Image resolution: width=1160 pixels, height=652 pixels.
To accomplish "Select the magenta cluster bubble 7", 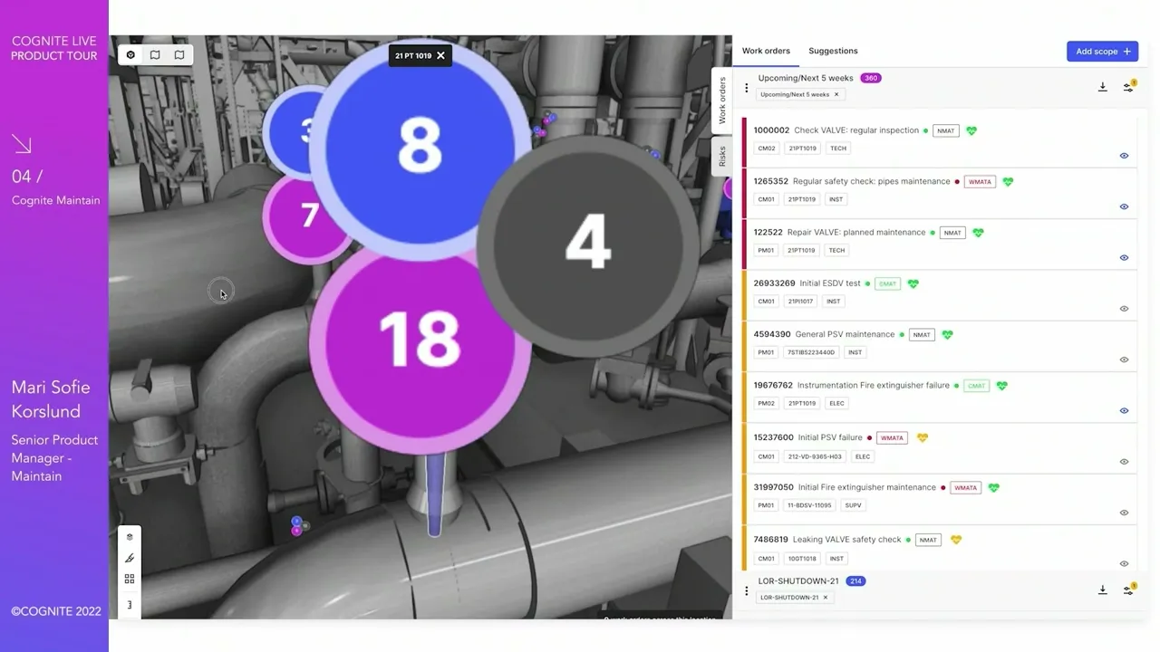I will [x=310, y=216].
